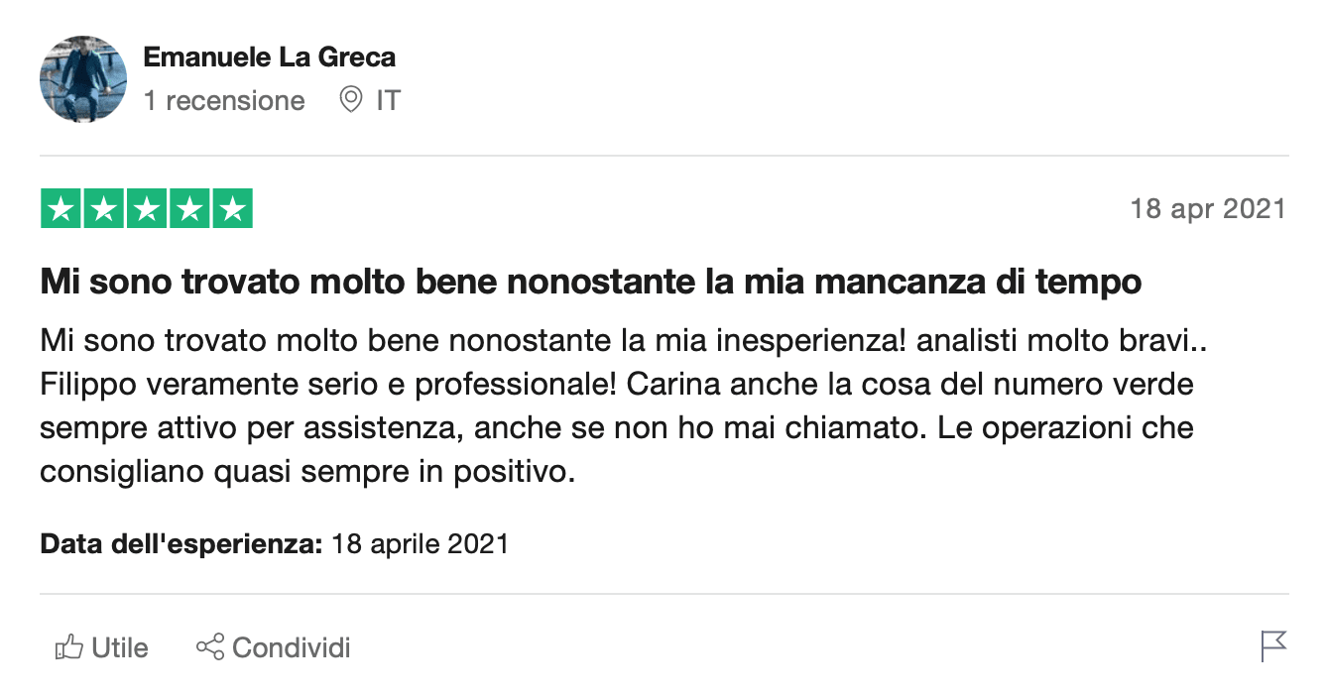Flag this review with the flag icon
This screenshot has width=1327, height=696.
click(1273, 646)
